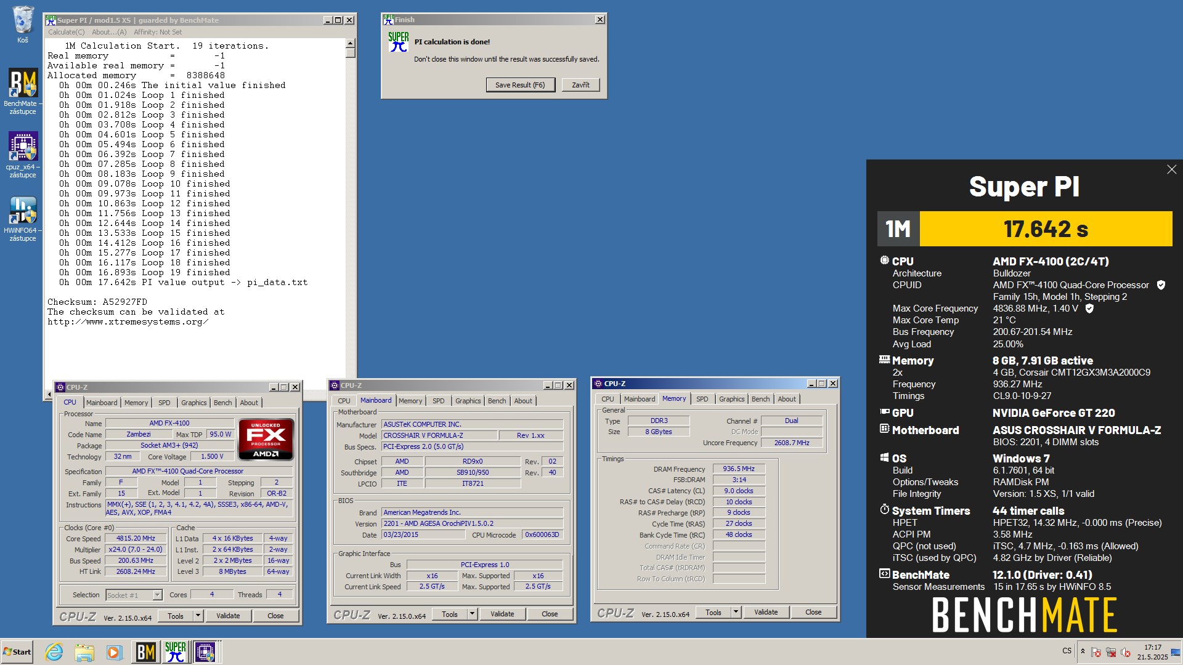Click Super PI horizontal scrollbar left arrow

49,394
